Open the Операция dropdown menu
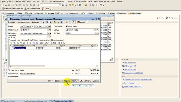 pyautogui.click(x=12, y=22)
